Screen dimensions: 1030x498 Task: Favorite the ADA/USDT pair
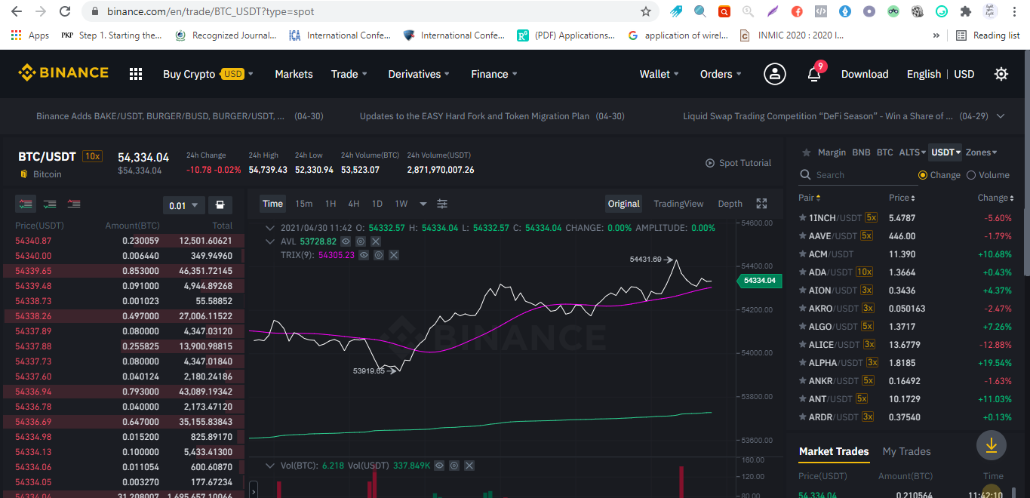pos(803,272)
